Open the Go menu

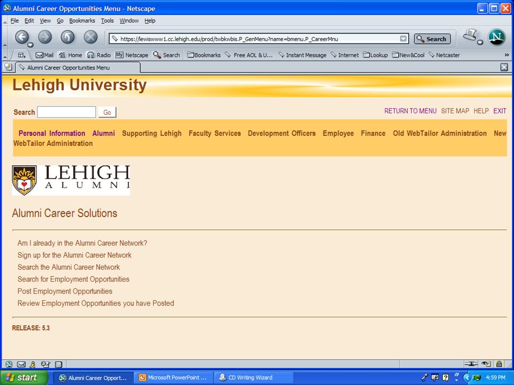tap(60, 21)
